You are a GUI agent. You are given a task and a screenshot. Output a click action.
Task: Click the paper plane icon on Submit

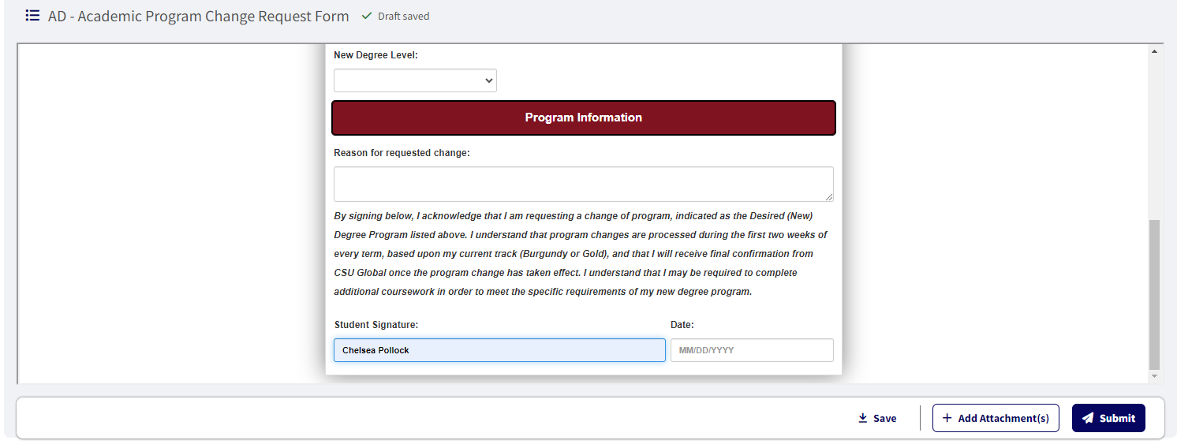(1088, 418)
